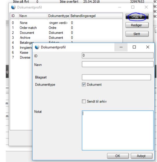
Task: Sort list by Dokumenttype column header
Action: click(58, 16)
